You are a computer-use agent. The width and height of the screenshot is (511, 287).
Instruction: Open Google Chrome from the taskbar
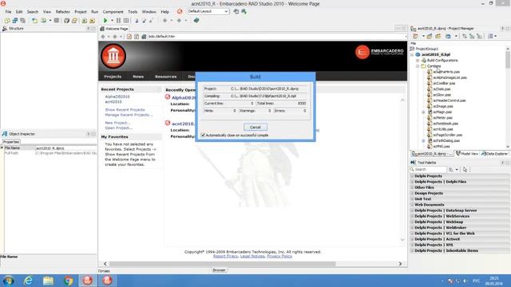tap(68, 281)
